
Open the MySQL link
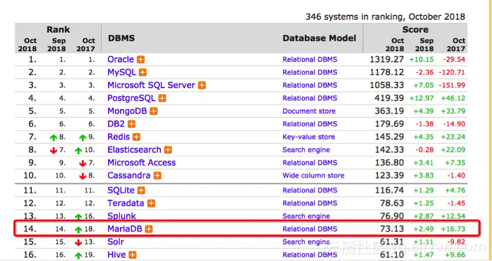pos(122,72)
